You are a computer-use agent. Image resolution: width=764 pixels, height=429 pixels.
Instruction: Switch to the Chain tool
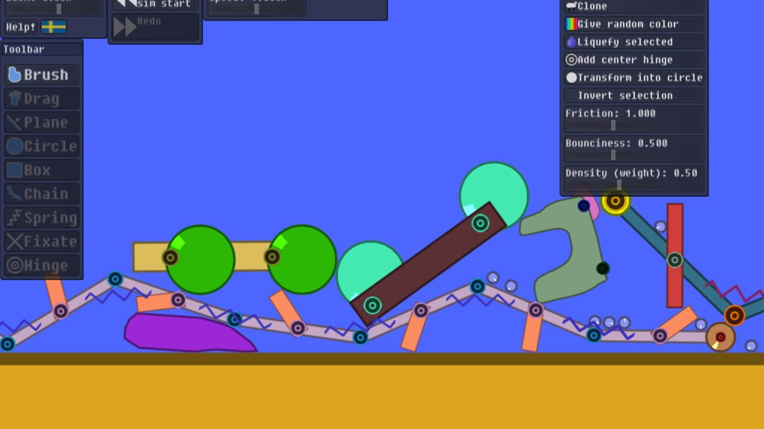tap(42, 194)
